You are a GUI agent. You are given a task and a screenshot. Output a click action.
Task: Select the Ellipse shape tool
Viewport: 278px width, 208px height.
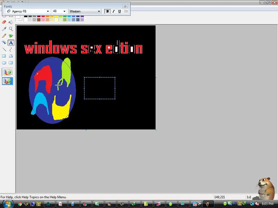click(x=4, y=63)
